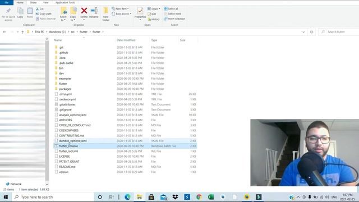Open Excel from the taskbar
The image size is (359, 202).
pos(211,197)
